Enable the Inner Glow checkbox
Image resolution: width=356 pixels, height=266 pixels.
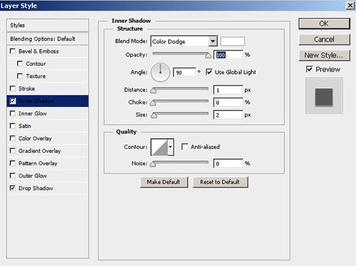pos(13,113)
